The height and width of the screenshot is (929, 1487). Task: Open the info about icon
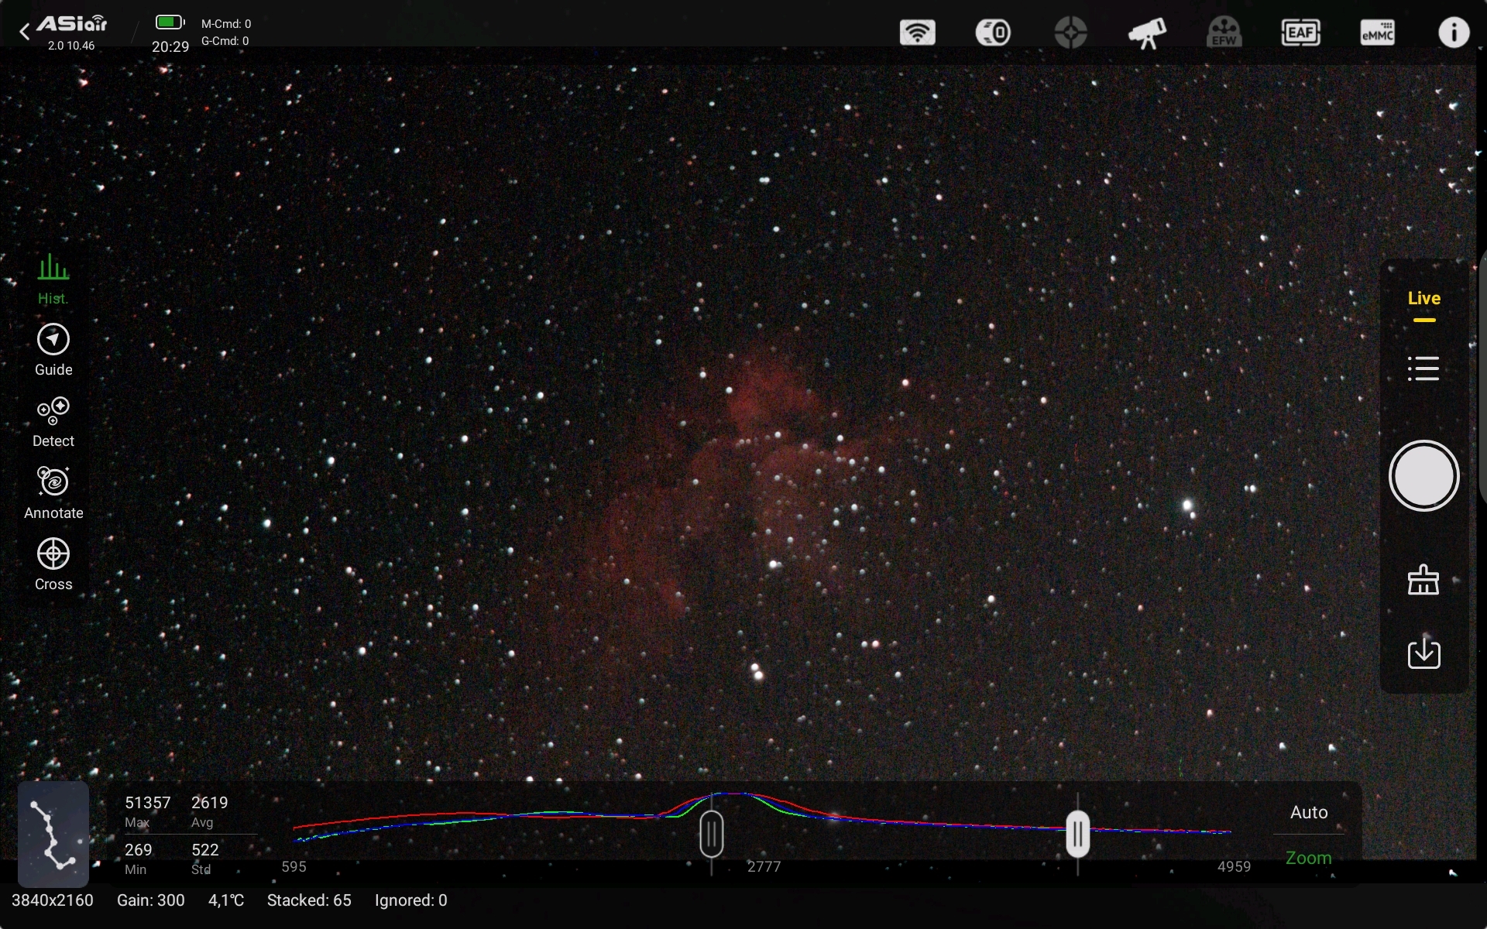1453,33
